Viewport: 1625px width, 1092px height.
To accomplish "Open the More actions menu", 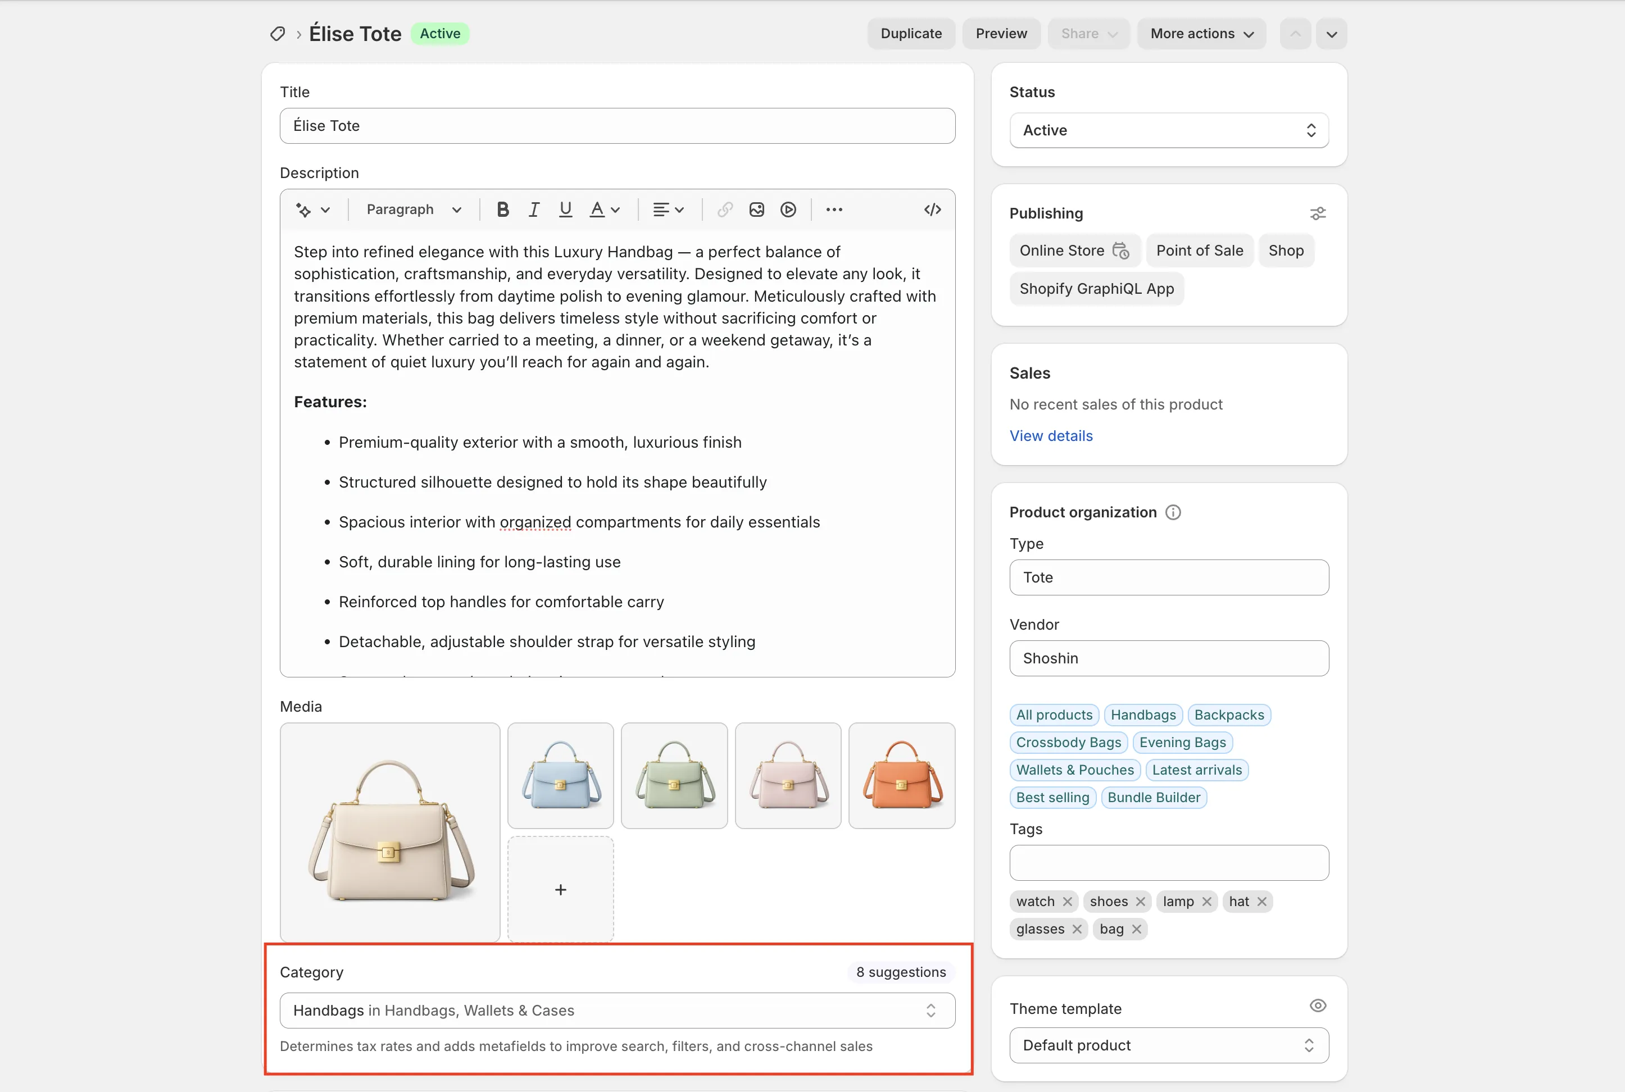I will (1201, 34).
